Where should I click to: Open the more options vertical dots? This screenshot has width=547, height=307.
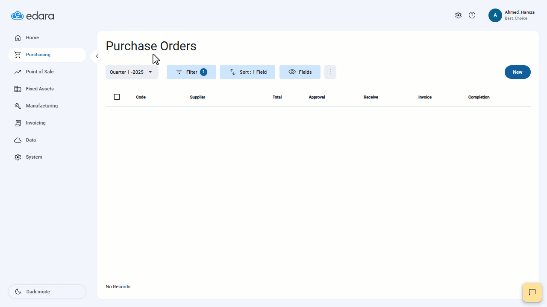coord(330,72)
